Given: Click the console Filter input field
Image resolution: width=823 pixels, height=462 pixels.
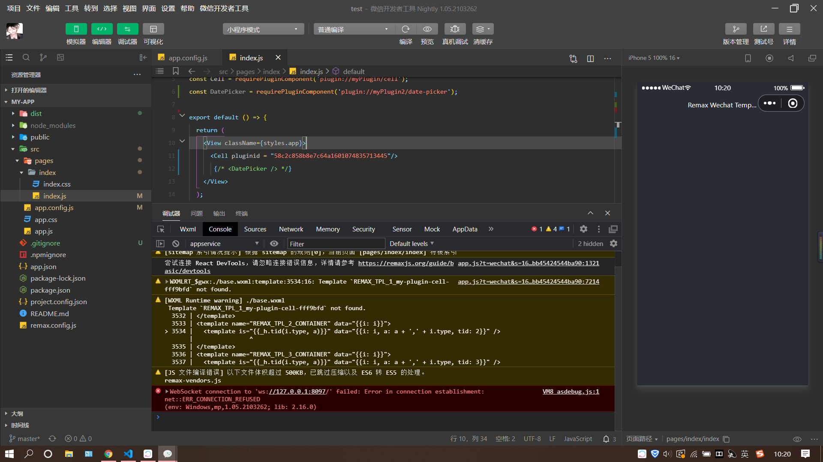Looking at the screenshot, I should [x=336, y=243].
